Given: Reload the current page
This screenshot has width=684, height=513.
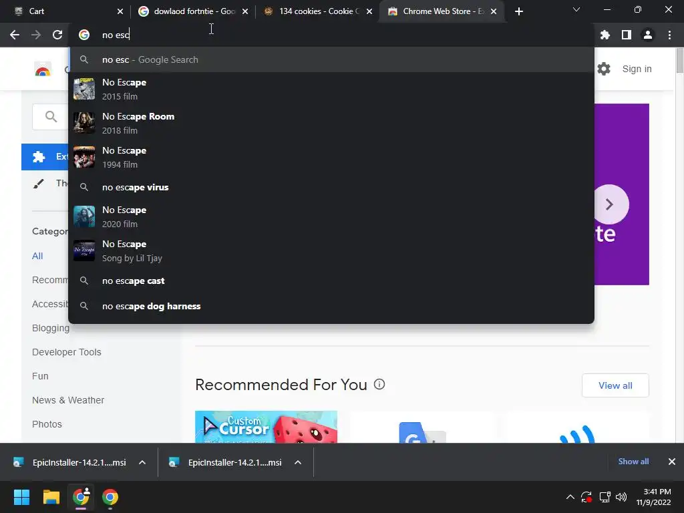Looking at the screenshot, I should tap(57, 35).
